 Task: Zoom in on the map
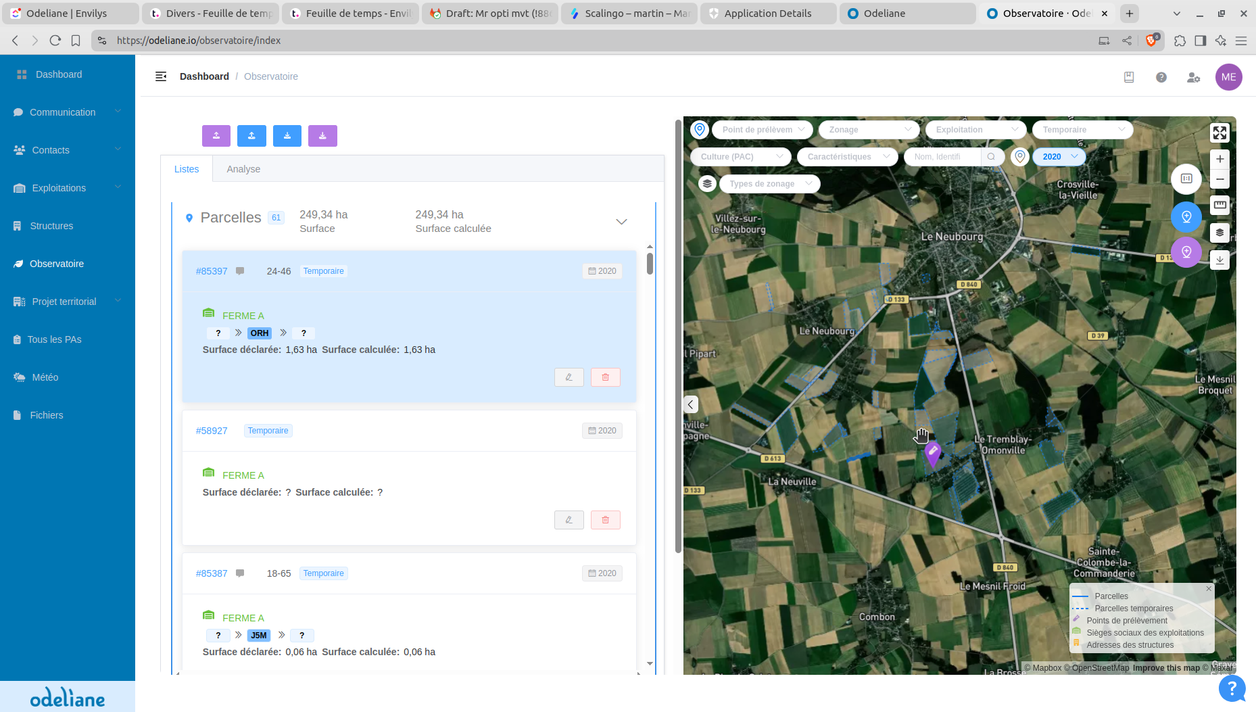click(1219, 160)
